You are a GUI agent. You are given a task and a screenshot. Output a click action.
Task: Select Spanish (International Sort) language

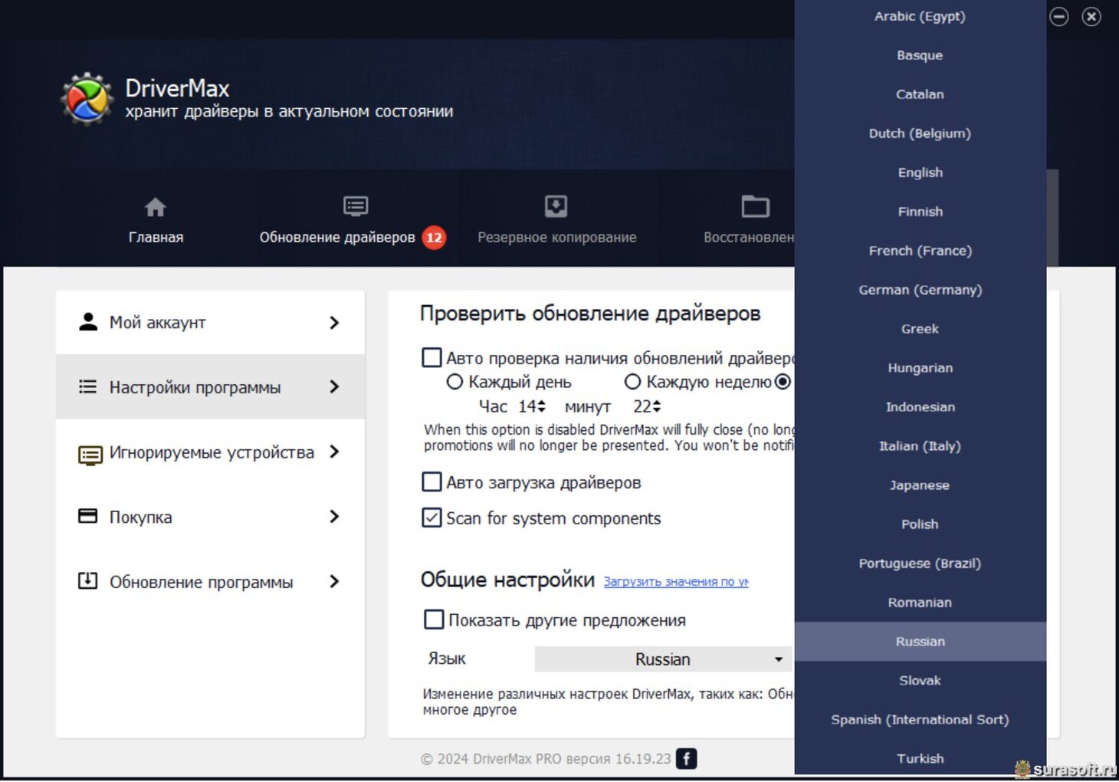[920, 720]
